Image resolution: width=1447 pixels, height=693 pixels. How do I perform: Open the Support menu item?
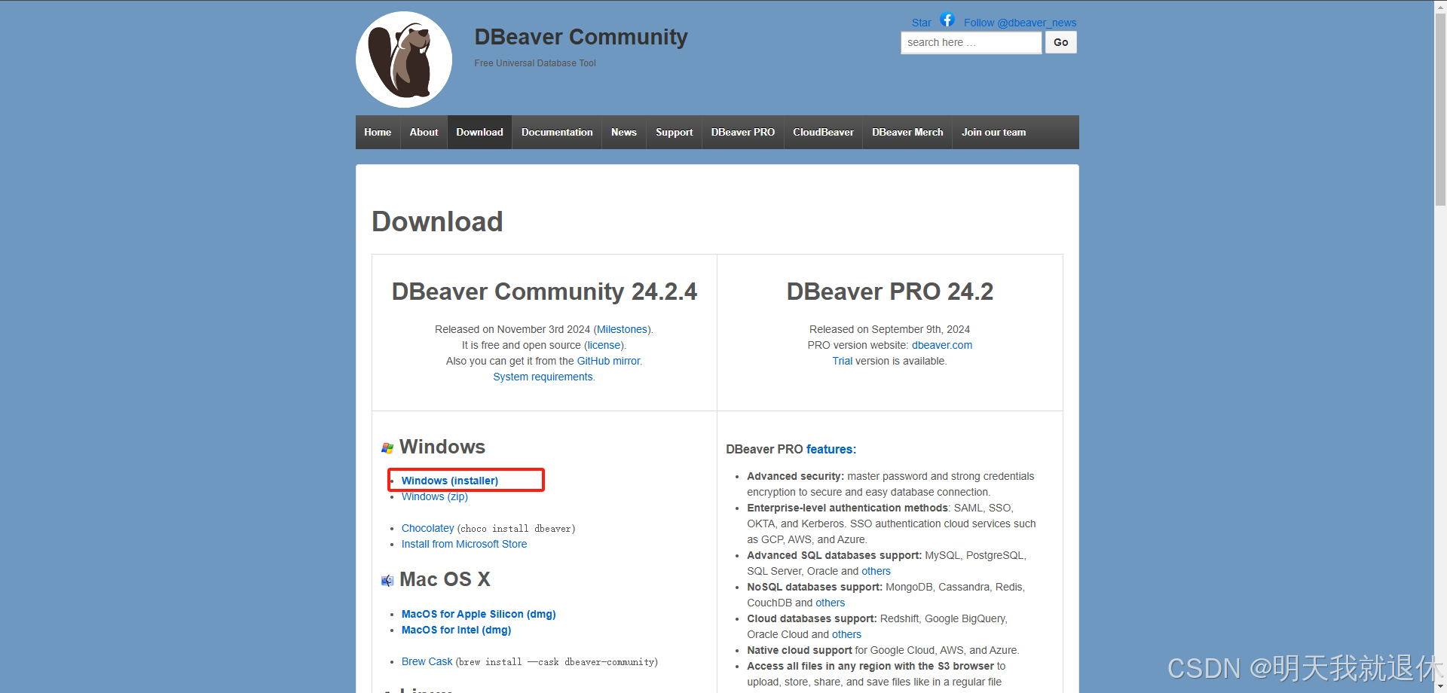point(674,132)
